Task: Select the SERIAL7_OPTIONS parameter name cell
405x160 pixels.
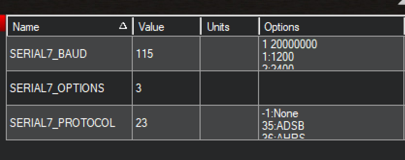Action: 69,88
